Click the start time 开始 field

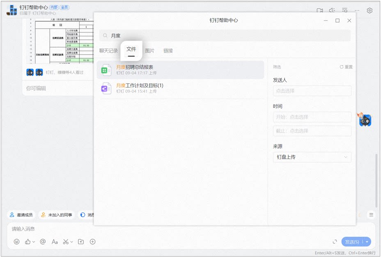(x=312, y=117)
